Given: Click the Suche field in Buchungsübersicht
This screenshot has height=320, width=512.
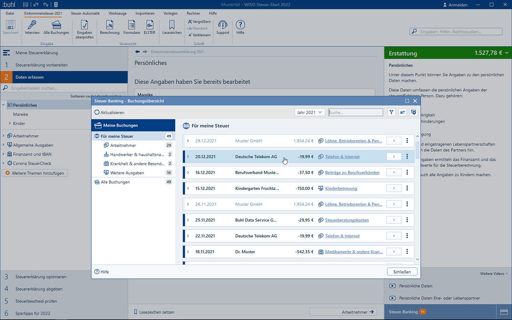Looking at the screenshot, I should click(356, 112).
